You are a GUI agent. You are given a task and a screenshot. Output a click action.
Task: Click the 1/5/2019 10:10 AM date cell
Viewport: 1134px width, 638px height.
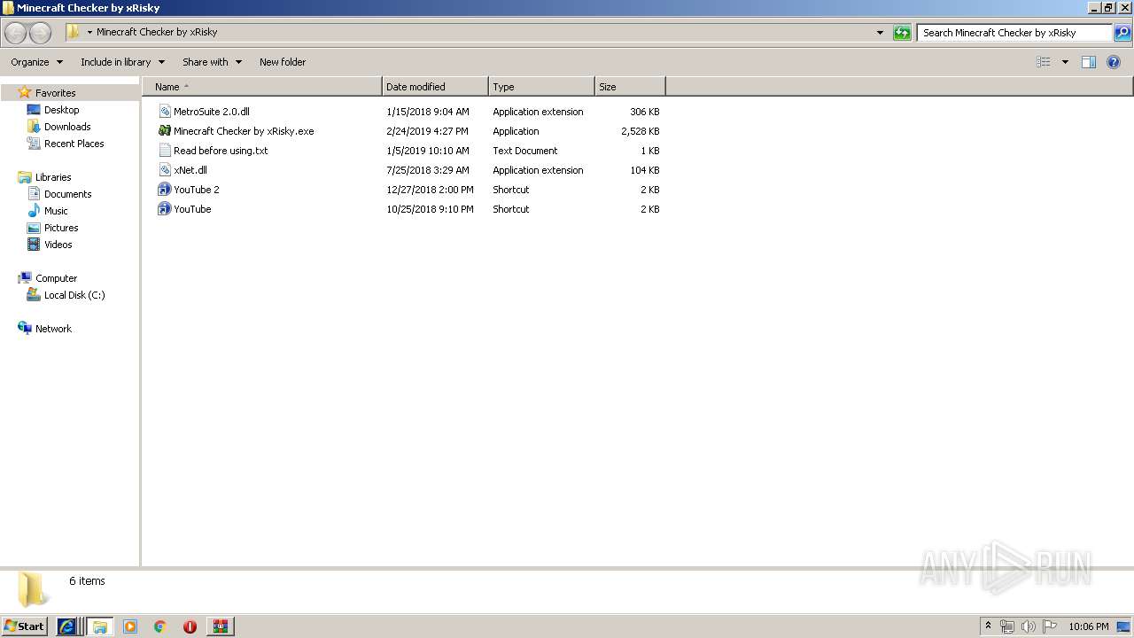click(x=428, y=151)
